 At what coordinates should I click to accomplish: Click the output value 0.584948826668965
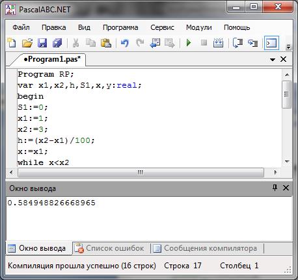point(51,203)
